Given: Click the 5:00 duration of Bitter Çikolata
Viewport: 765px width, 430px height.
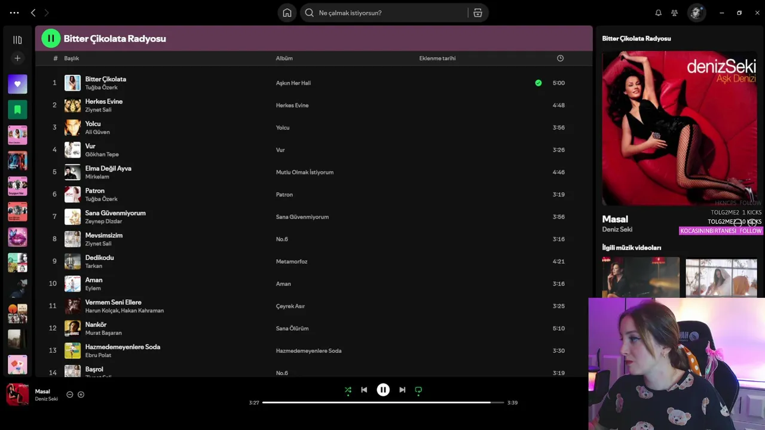Looking at the screenshot, I should click(559, 83).
